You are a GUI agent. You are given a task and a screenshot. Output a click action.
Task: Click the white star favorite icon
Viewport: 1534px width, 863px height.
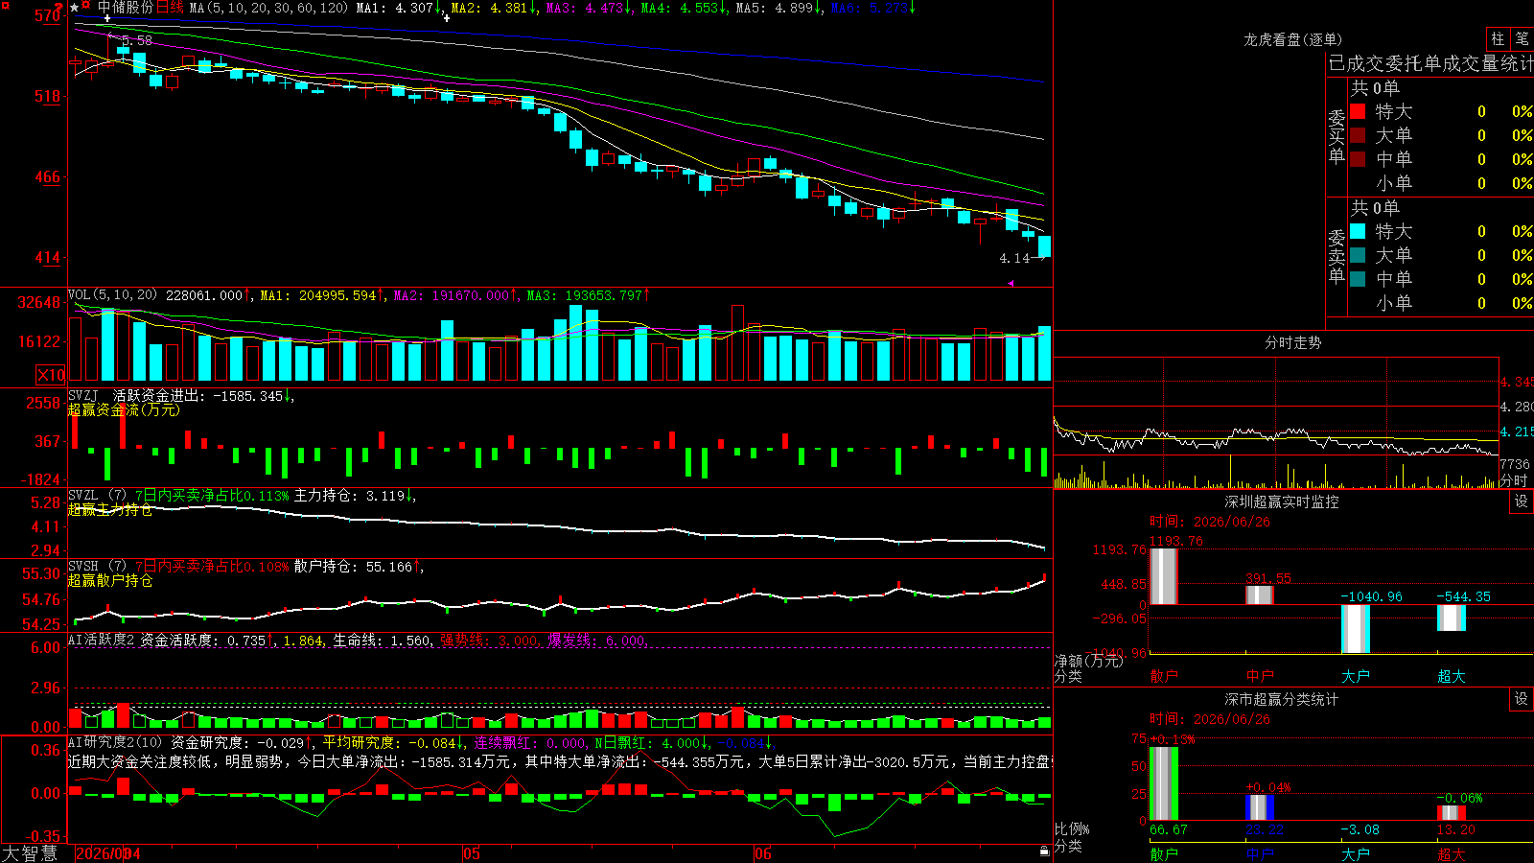pos(74,8)
